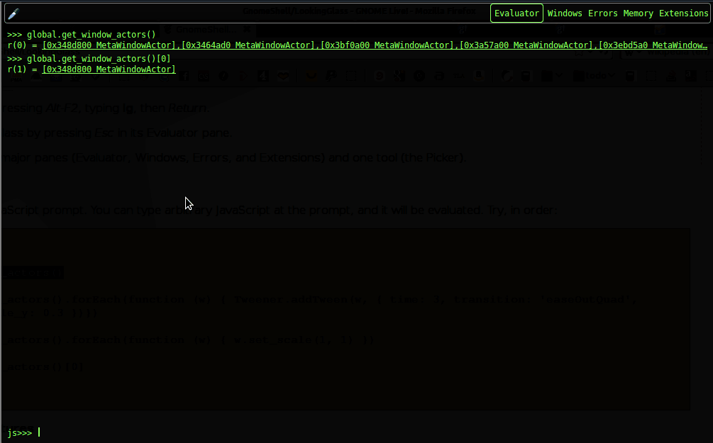
Task: Click the heart-shaped bookmark bar icon
Action: (x=284, y=75)
